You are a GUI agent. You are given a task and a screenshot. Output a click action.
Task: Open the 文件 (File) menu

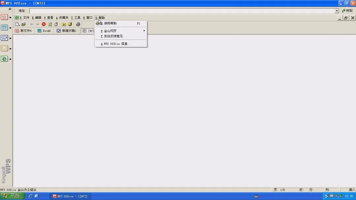pyautogui.click(x=24, y=18)
